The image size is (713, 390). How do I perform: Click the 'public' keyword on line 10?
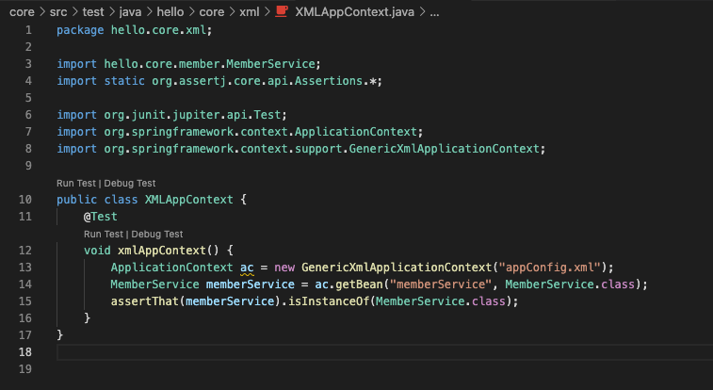tap(77, 200)
